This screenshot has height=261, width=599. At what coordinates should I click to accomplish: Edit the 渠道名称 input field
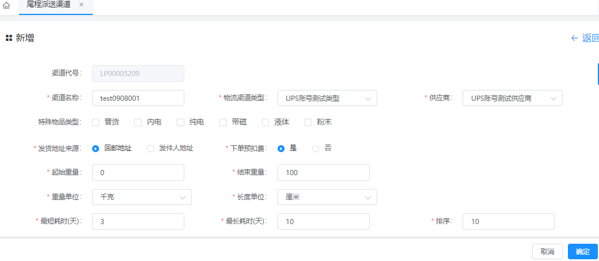click(138, 98)
